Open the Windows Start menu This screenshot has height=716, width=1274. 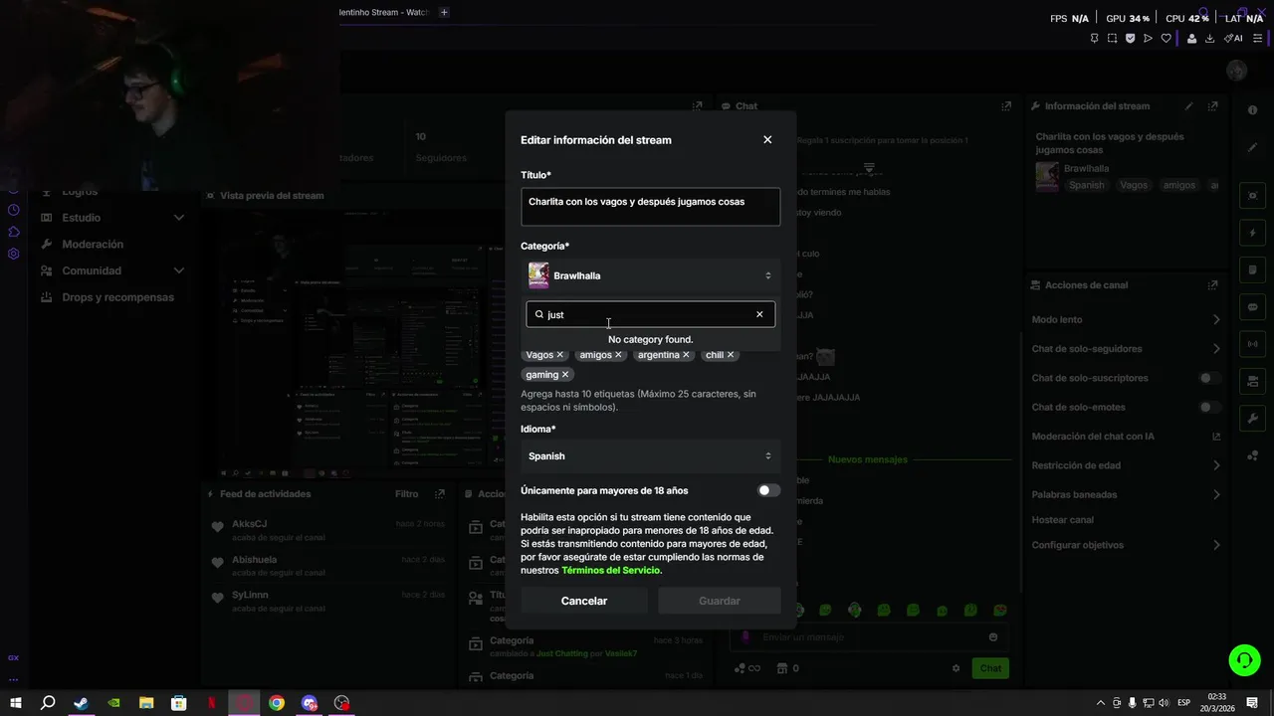[x=16, y=703]
